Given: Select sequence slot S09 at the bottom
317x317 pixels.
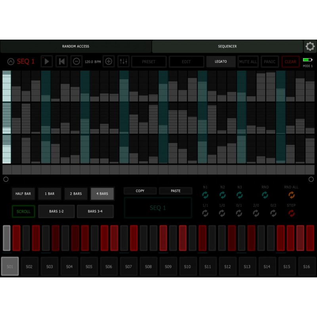Looking at the screenshot, I should (x=168, y=266).
